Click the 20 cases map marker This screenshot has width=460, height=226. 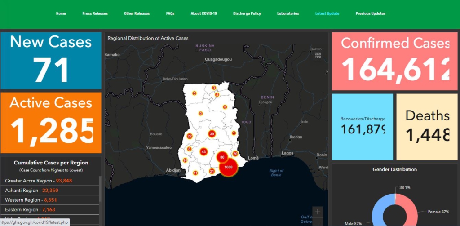tap(235, 154)
